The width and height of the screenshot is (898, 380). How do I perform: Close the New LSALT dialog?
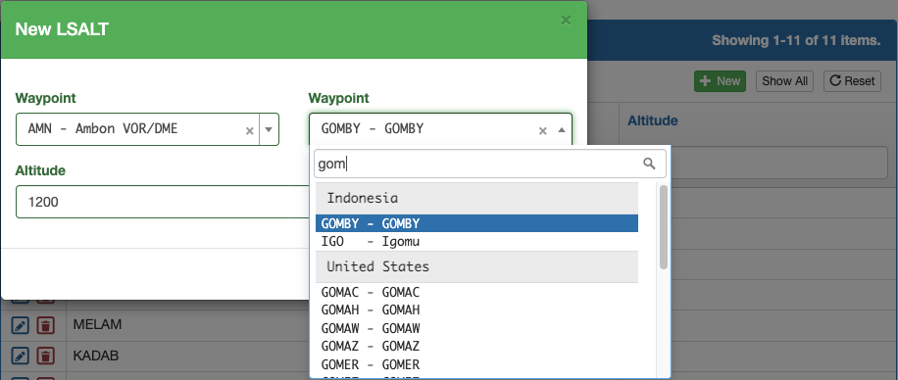(x=566, y=21)
